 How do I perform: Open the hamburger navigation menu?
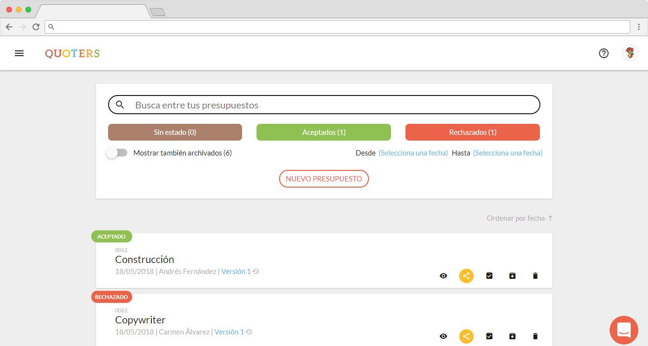click(19, 53)
